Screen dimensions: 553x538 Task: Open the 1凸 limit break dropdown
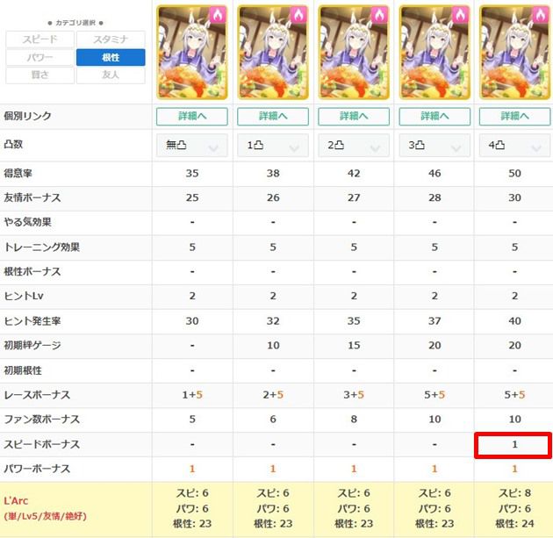coord(273,146)
